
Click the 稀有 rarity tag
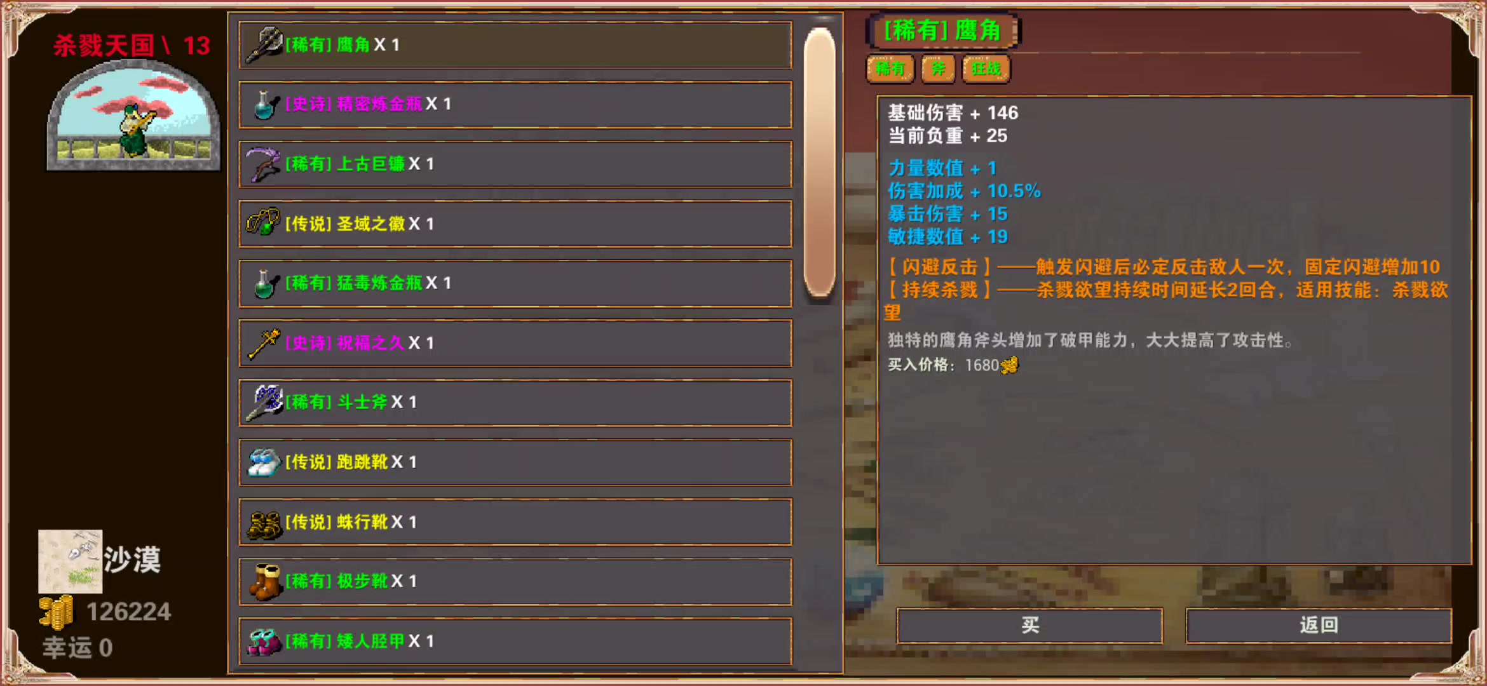click(890, 69)
